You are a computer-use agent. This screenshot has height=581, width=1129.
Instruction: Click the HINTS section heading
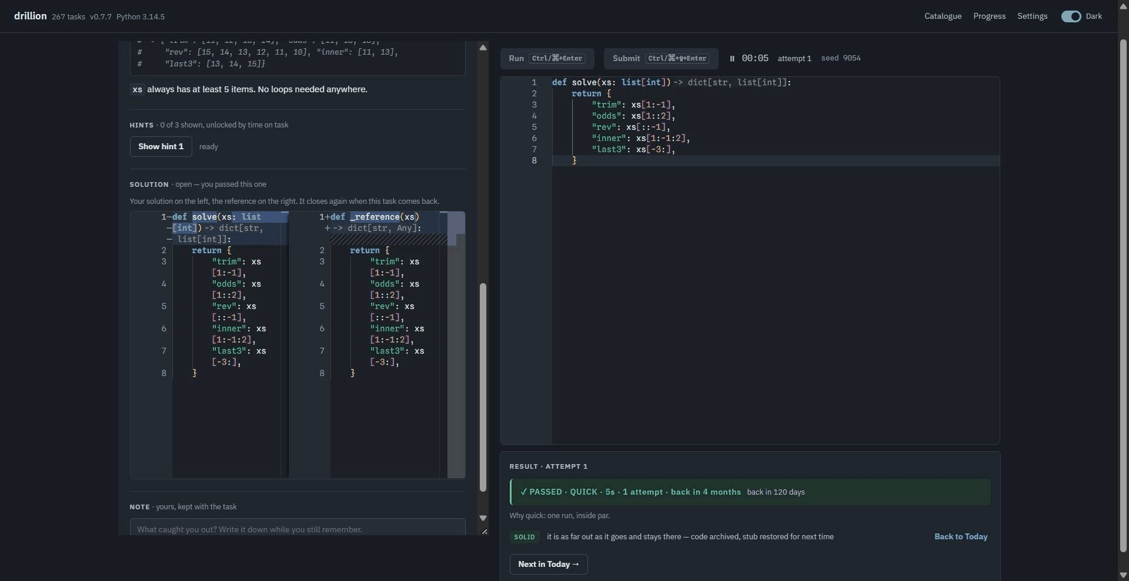(x=142, y=125)
